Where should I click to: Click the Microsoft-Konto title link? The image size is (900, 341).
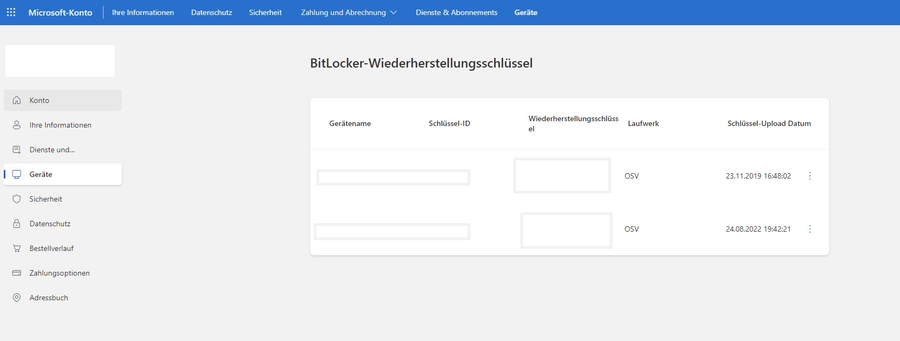pyautogui.click(x=60, y=12)
